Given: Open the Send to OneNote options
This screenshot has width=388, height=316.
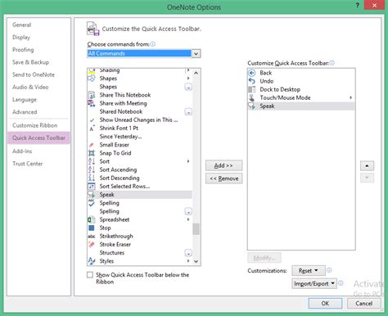Looking at the screenshot, I should pos(34,74).
